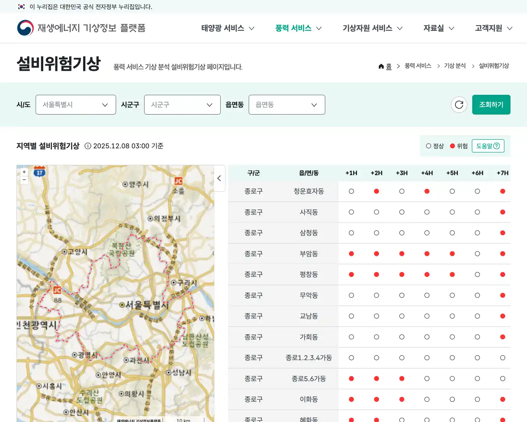
Task: Expand the 시군구 district dropdown
Action: (x=182, y=105)
